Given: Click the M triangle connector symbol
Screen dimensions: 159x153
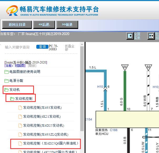Looking at the screenshot, I should (x=148, y=67).
